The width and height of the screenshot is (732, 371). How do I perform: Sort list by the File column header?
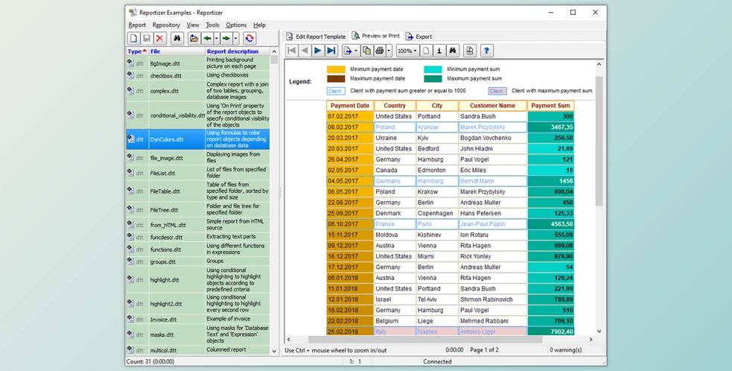177,51
